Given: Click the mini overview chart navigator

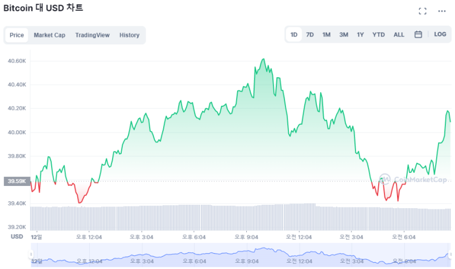Looking at the screenshot, I should pos(241,255).
